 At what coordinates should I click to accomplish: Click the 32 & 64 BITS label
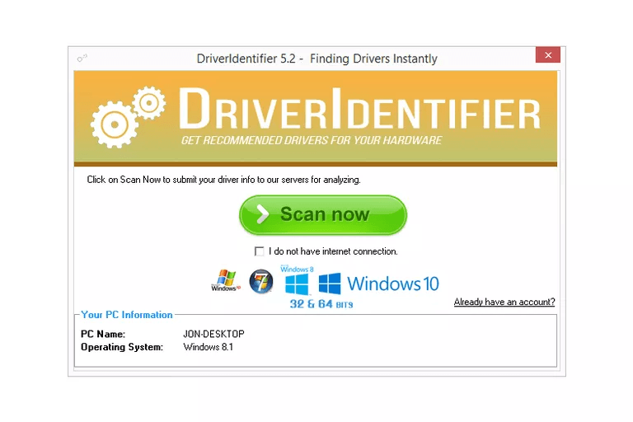(x=321, y=303)
